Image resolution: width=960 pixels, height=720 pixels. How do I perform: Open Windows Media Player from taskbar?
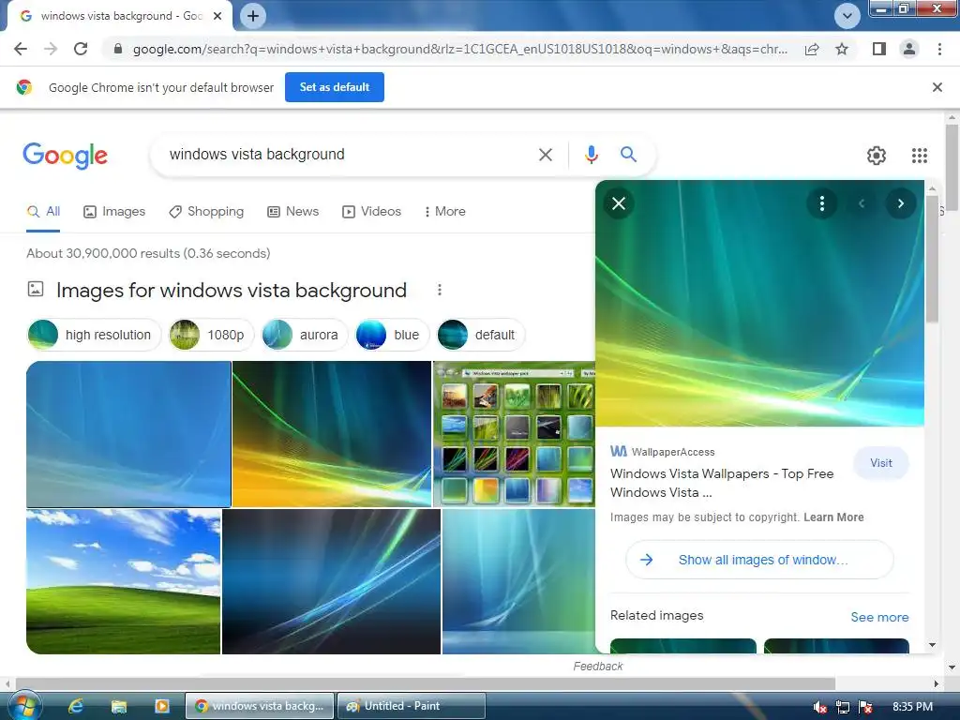click(x=161, y=706)
